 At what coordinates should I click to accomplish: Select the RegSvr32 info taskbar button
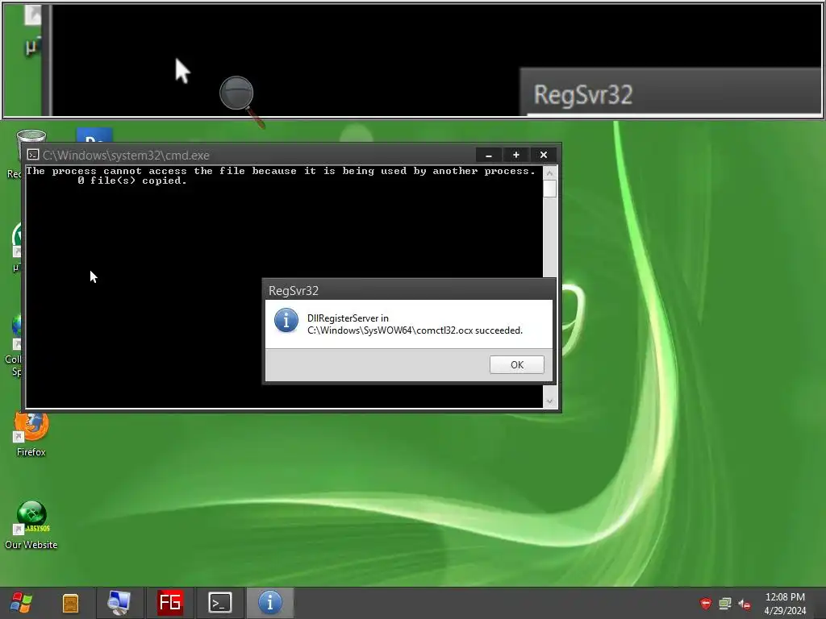click(269, 603)
